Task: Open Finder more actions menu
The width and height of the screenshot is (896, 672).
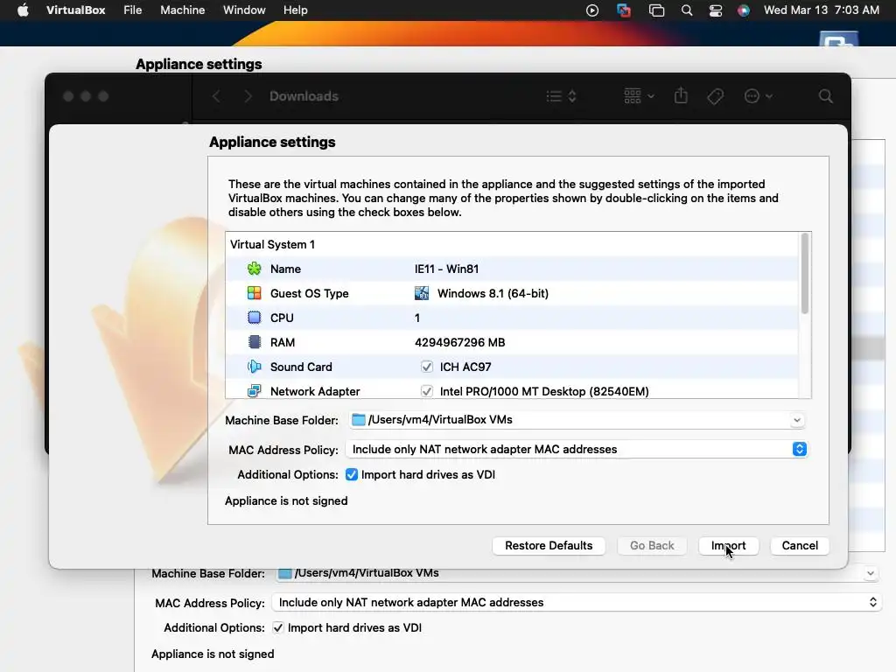Action: pos(759,96)
